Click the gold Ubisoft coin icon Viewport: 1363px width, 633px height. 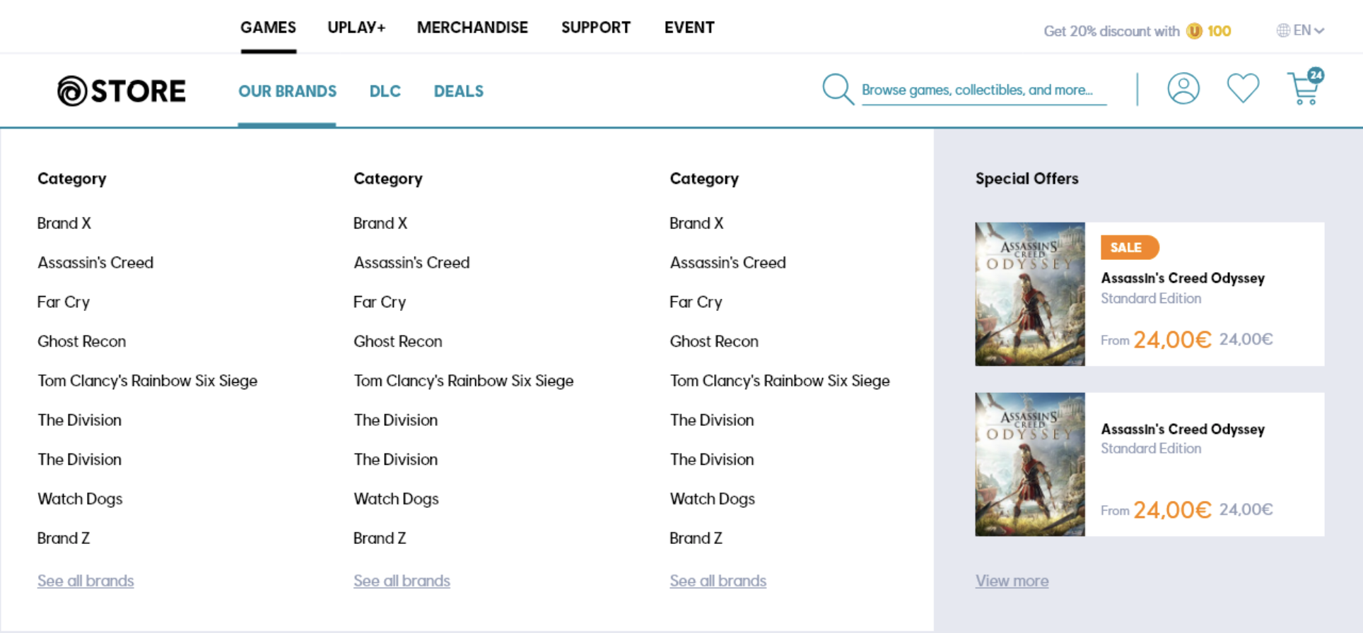[1194, 31]
